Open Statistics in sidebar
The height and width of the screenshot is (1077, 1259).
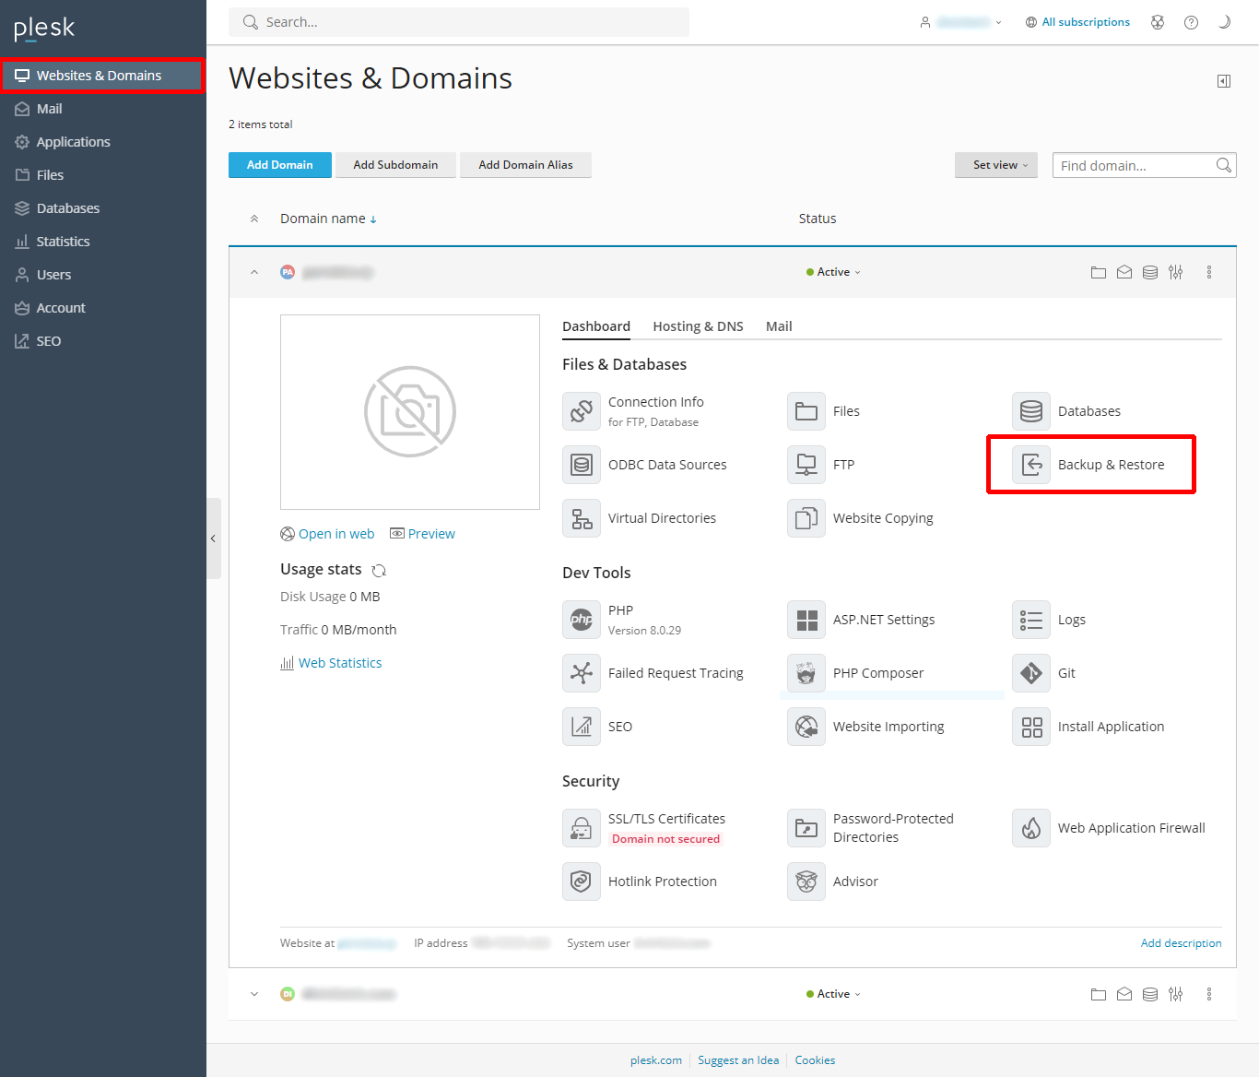click(x=103, y=242)
